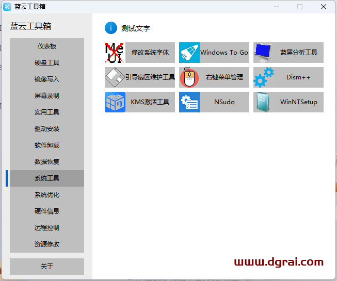The image size is (337, 281).
Task: Open the 关于 about button
Action: (47, 267)
